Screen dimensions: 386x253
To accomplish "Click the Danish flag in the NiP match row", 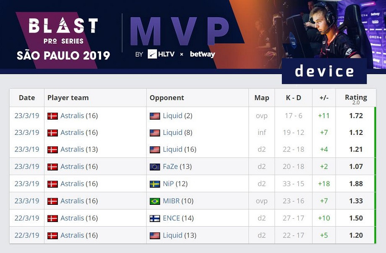I will pyautogui.click(x=53, y=184).
